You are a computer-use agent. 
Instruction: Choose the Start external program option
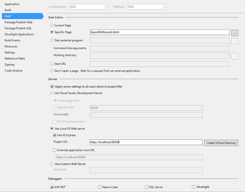(52, 40)
